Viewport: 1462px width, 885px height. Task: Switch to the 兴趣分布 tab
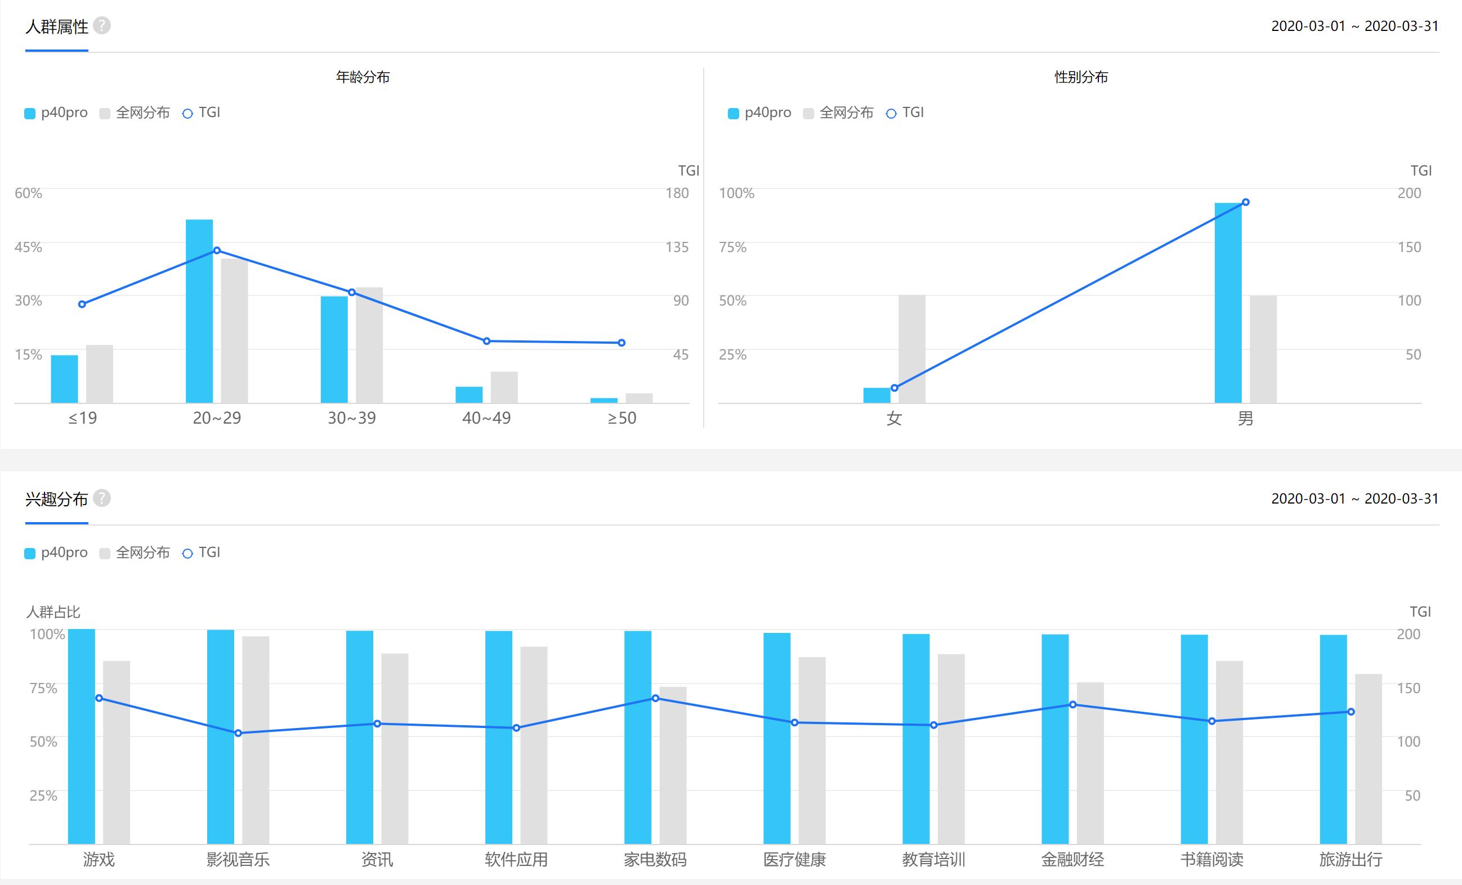pyautogui.click(x=56, y=499)
